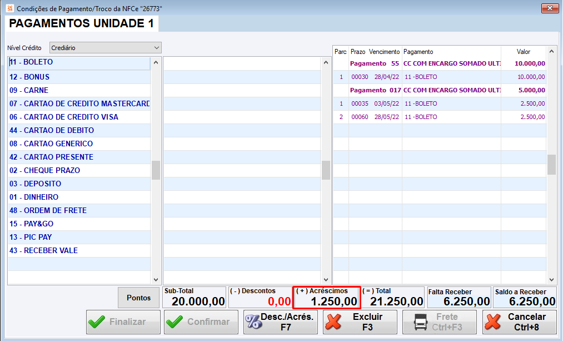563x341 pixels.
Task: Click the Descontos 0,00 field
Action: coord(260,298)
